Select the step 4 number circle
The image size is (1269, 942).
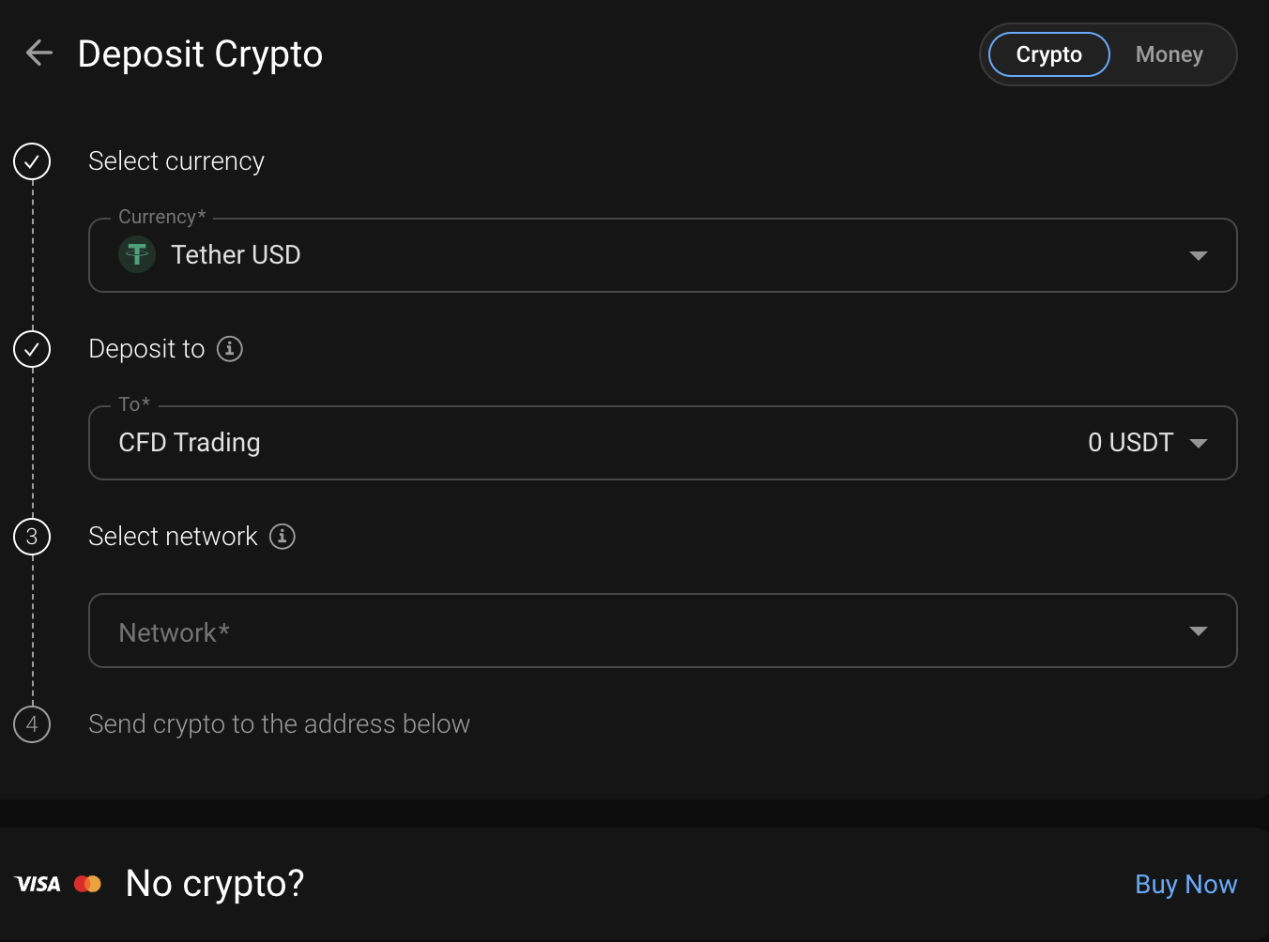pyautogui.click(x=32, y=724)
